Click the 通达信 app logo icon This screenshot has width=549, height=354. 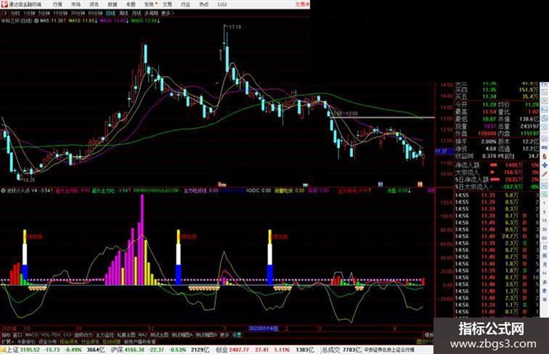click(4, 4)
